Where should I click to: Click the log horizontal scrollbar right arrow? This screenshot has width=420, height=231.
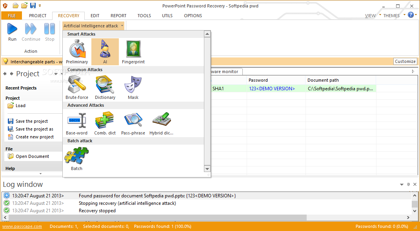(408, 218)
